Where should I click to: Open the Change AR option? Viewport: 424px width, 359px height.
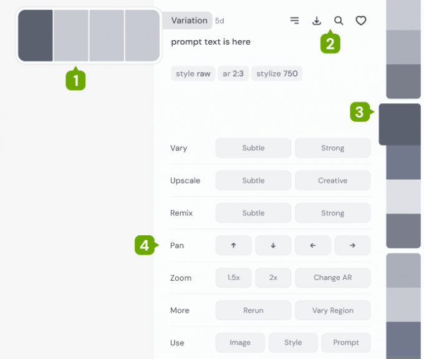333,277
